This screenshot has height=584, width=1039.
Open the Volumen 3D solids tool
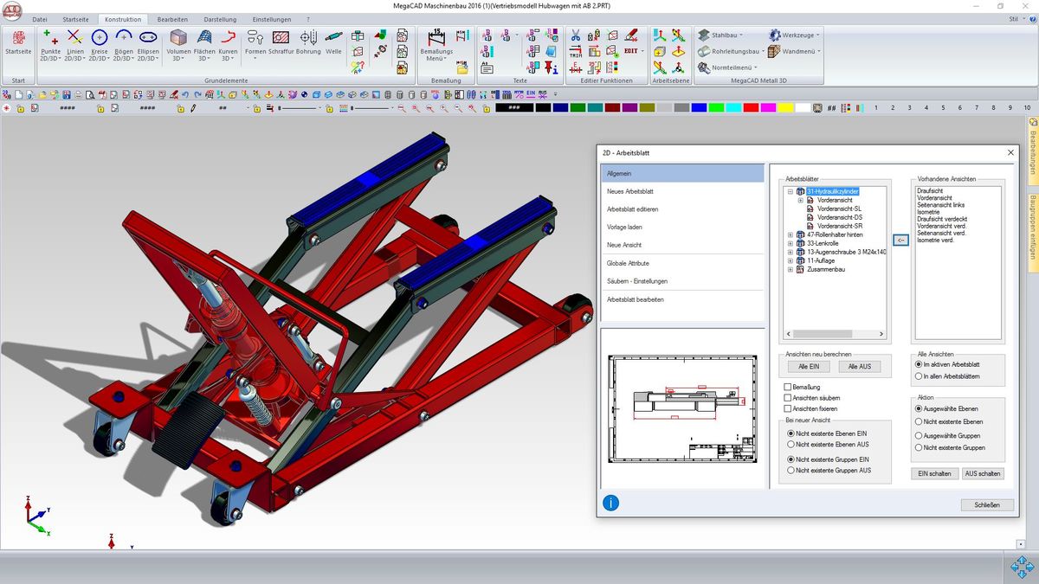(178, 42)
